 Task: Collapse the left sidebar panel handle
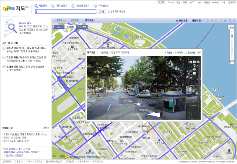pyautogui.click(x=53, y=92)
